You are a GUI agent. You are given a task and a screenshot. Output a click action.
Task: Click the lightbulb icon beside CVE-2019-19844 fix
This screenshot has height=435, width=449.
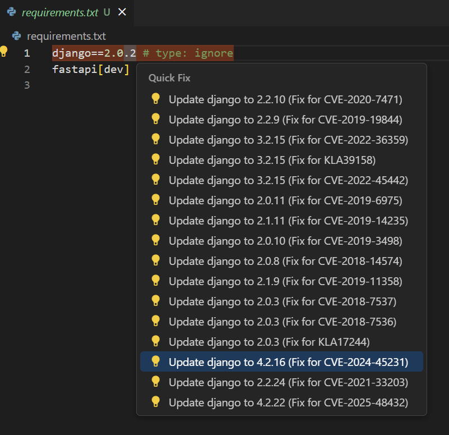coord(155,119)
